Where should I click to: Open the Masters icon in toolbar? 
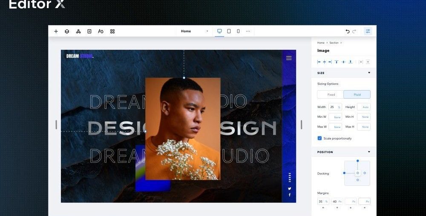coord(78,31)
